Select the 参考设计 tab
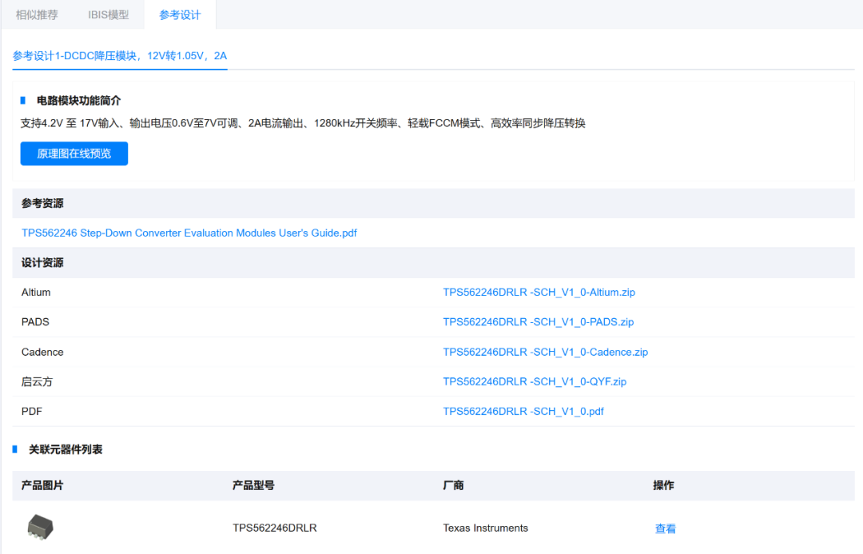The width and height of the screenshot is (863, 554). (x=180, y=15)
